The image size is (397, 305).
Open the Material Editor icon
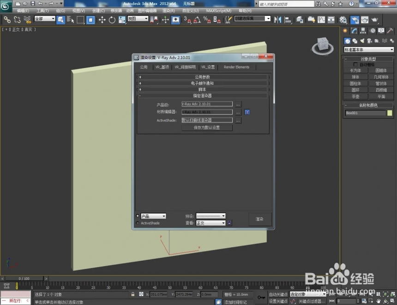point(343,20)
